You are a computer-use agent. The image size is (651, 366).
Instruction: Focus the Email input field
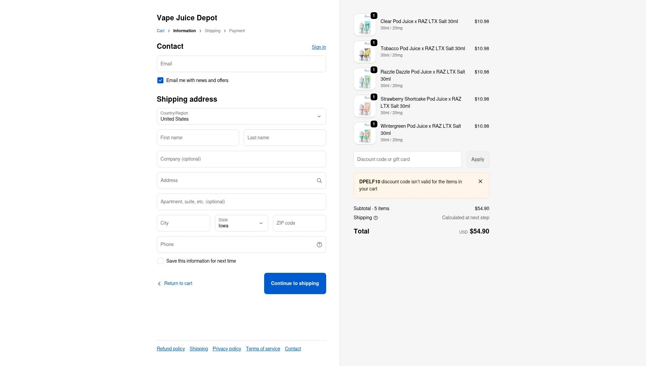click(241, 64)
